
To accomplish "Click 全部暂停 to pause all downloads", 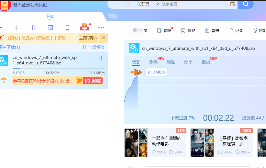I will coord(94,47).
